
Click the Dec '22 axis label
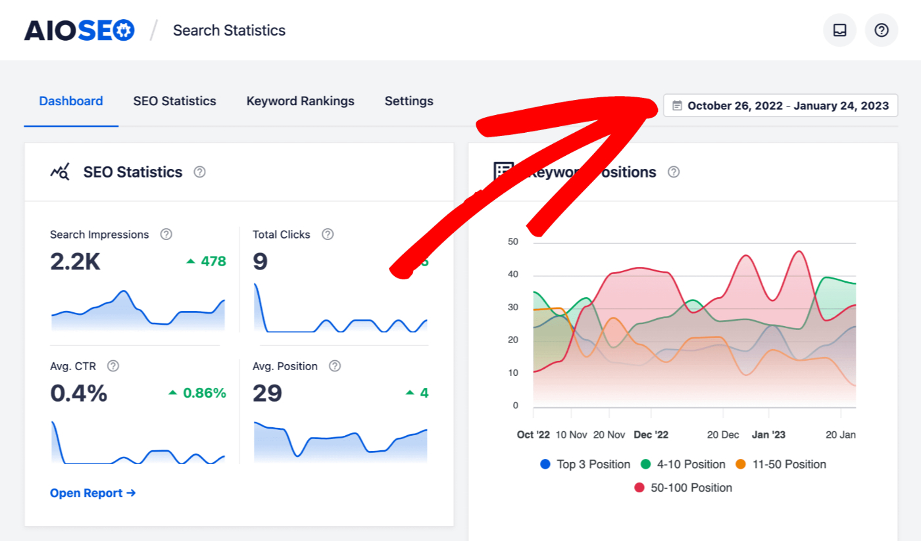pyautogui.click(x=651, y=435)
